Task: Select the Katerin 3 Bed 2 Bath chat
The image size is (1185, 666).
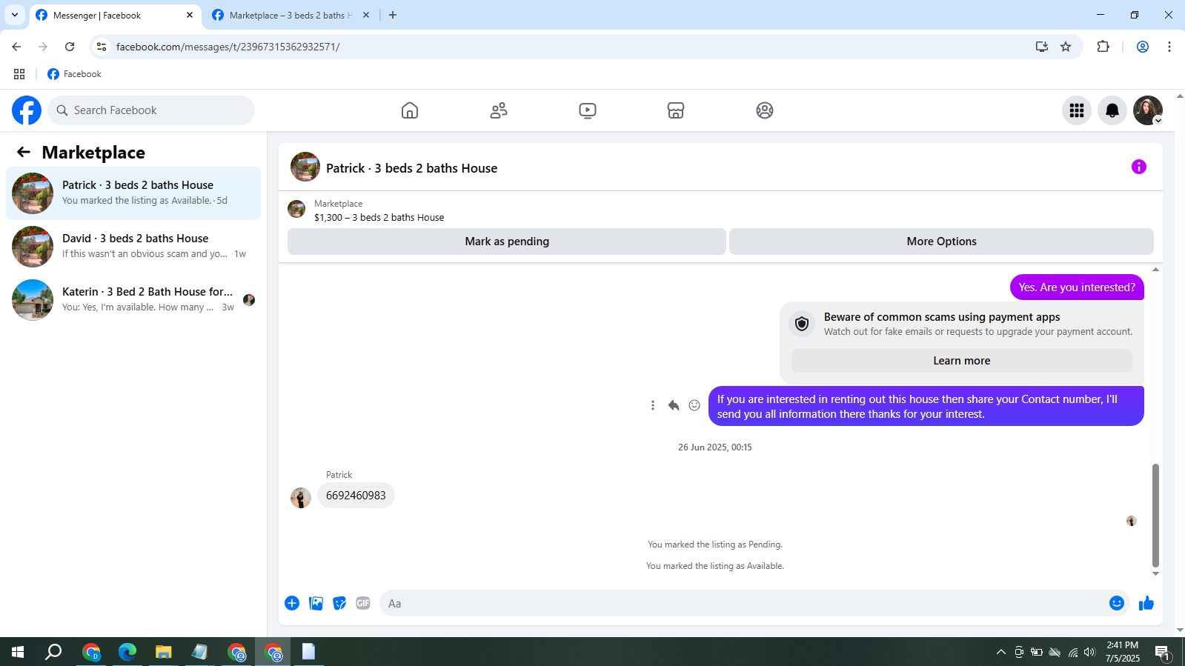Action: 133,300
